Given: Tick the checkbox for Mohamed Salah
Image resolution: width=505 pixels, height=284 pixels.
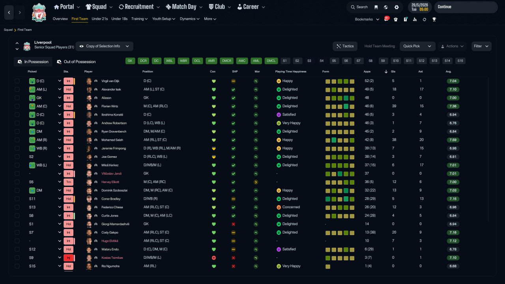Looking at the screenshot, I should tap(17, 140).
